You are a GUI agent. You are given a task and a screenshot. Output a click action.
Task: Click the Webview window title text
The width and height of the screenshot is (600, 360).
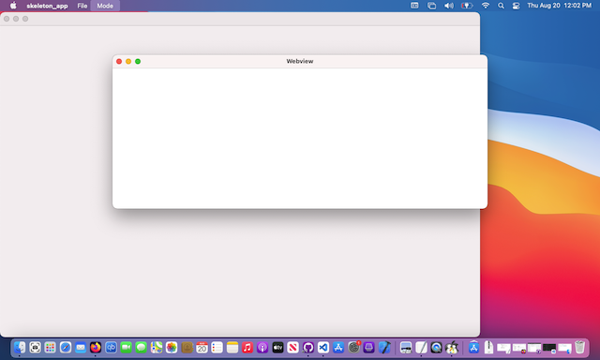pyautogui.click(x=300, y=61)
